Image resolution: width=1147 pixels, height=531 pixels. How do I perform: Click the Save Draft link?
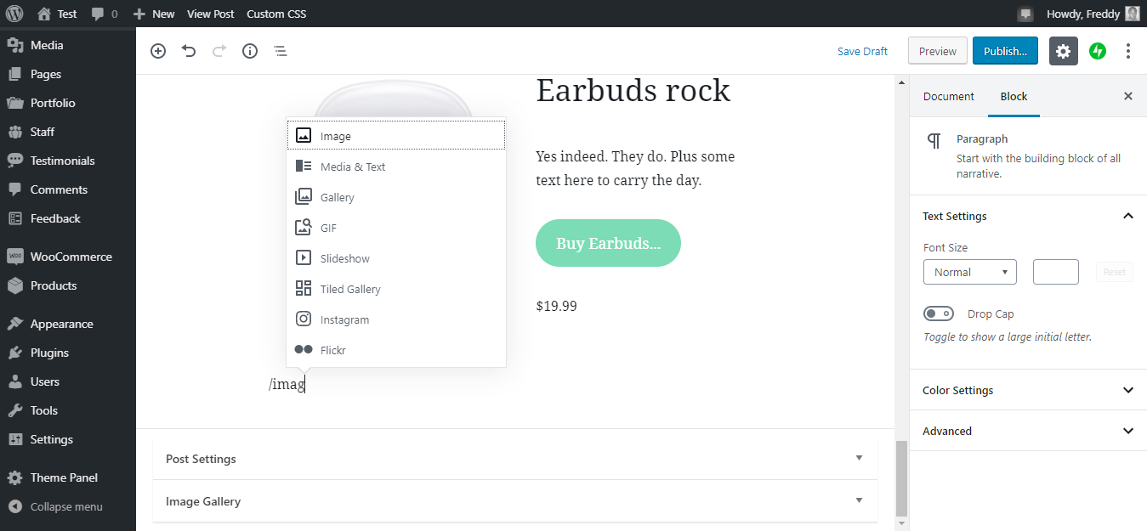pos(862,51)
